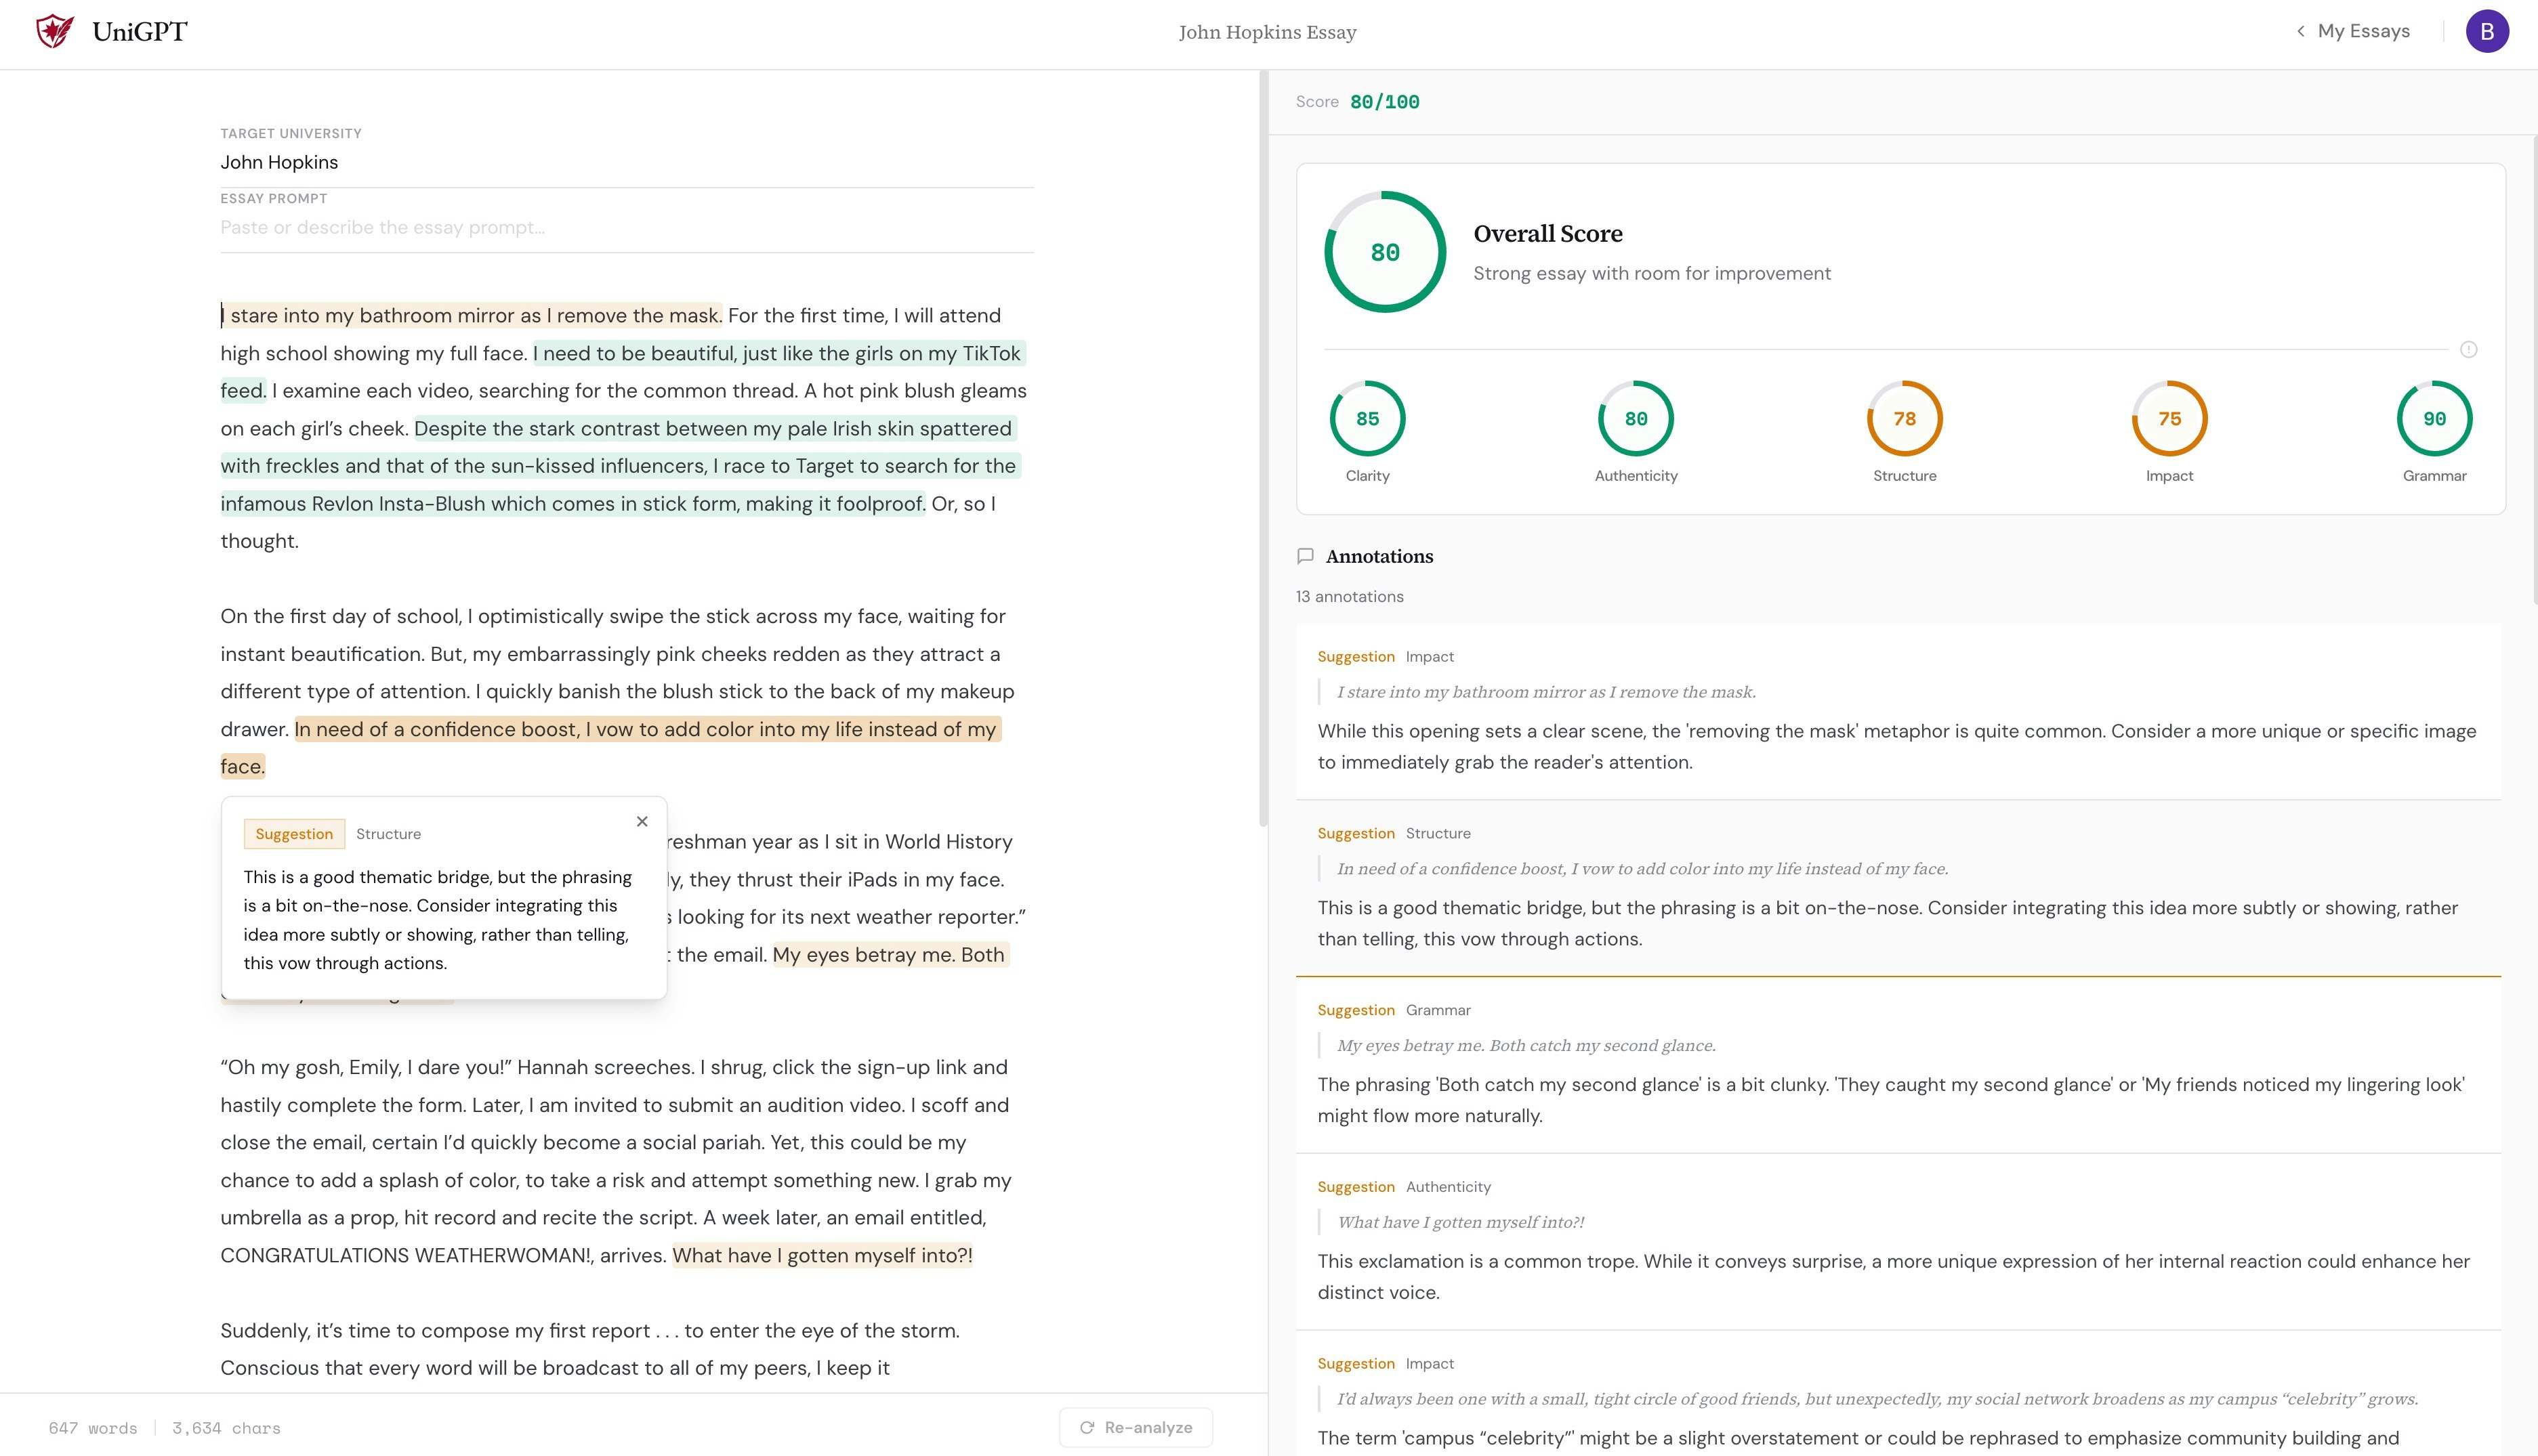Viewport: 2538px width, 1456px height.
Task: Click the essay editor vertical scrollbar
Action: (1262, 450)
